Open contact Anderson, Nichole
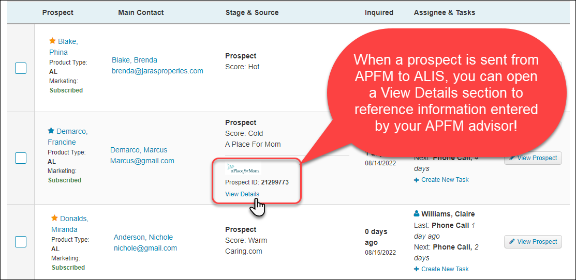Viewport: 576px width, 280px height. click(x=143, y=237)
